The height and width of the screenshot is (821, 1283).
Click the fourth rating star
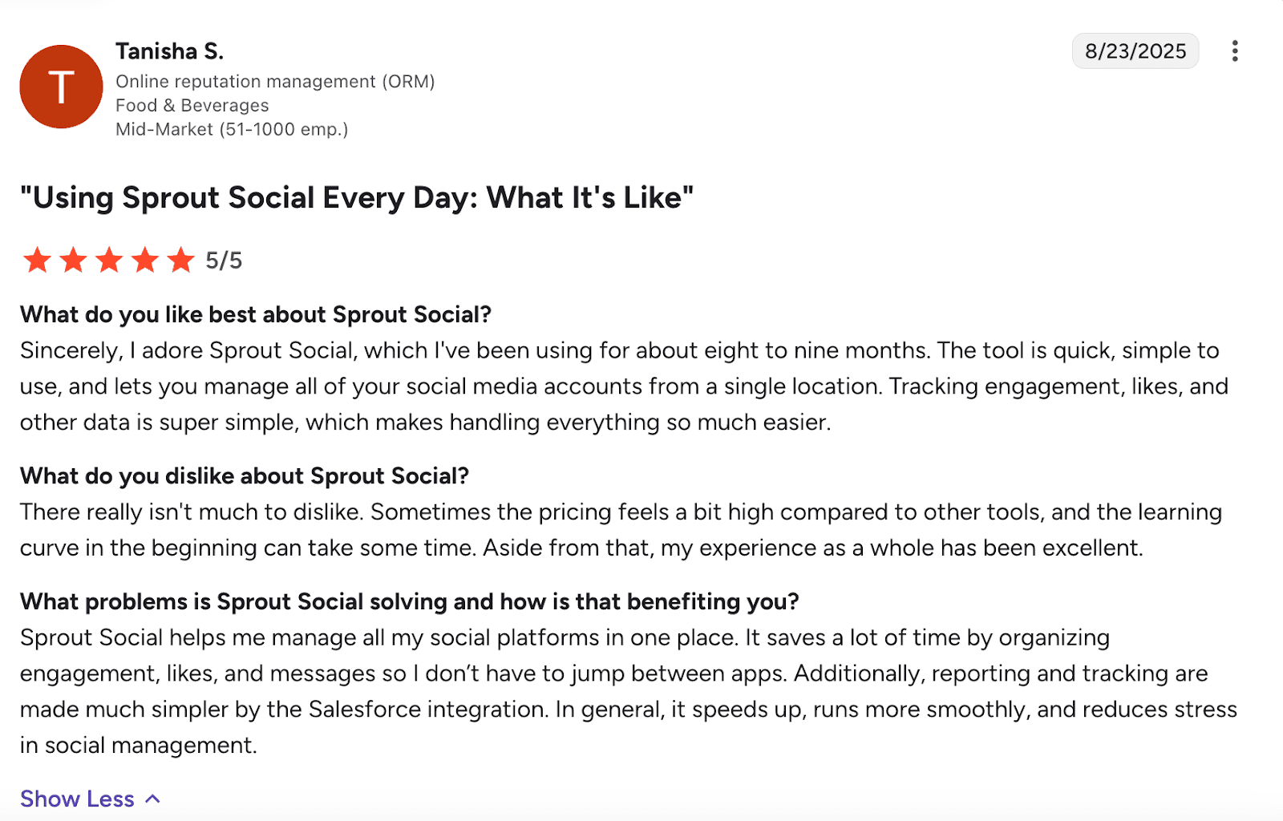(x=145, y=261)
